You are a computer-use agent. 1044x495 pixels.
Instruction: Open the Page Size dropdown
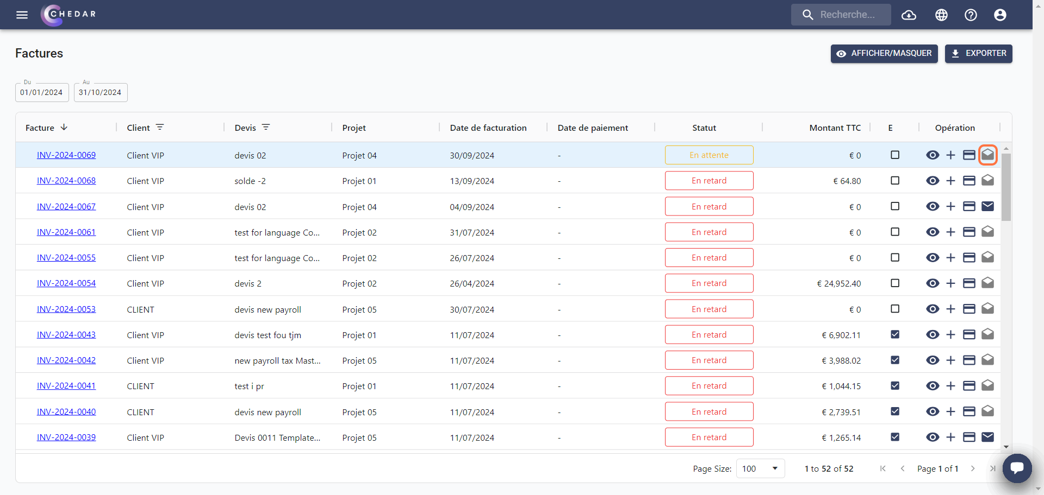[760, 468]
